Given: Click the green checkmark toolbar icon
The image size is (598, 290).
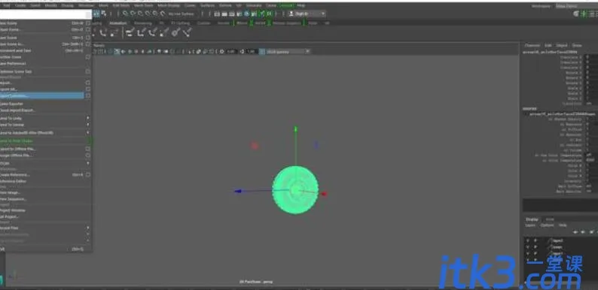Looking at the screenshot, I should pos(262,14).
